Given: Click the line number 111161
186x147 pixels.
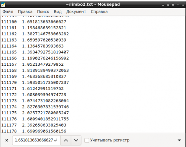Looking at the screenshot, I should coord(9,28).
